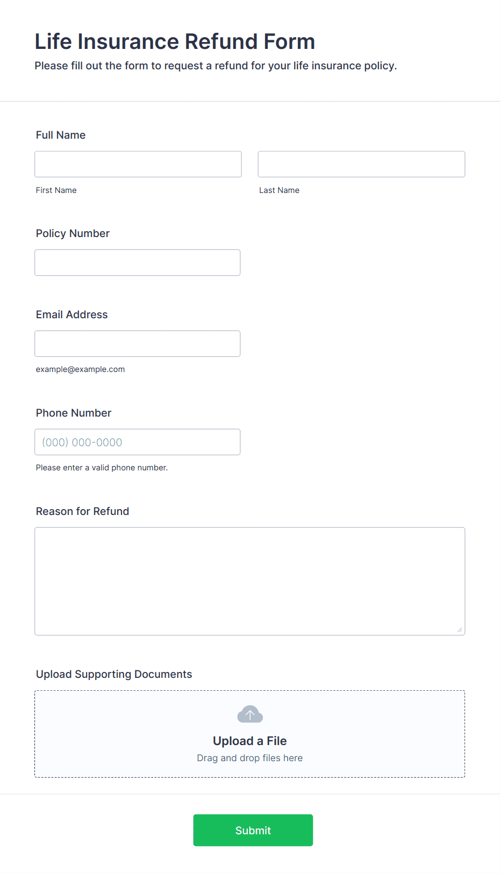This screenshot has height=873, width=500.
Task: Click the Submit button
Action: coord(253,830)
